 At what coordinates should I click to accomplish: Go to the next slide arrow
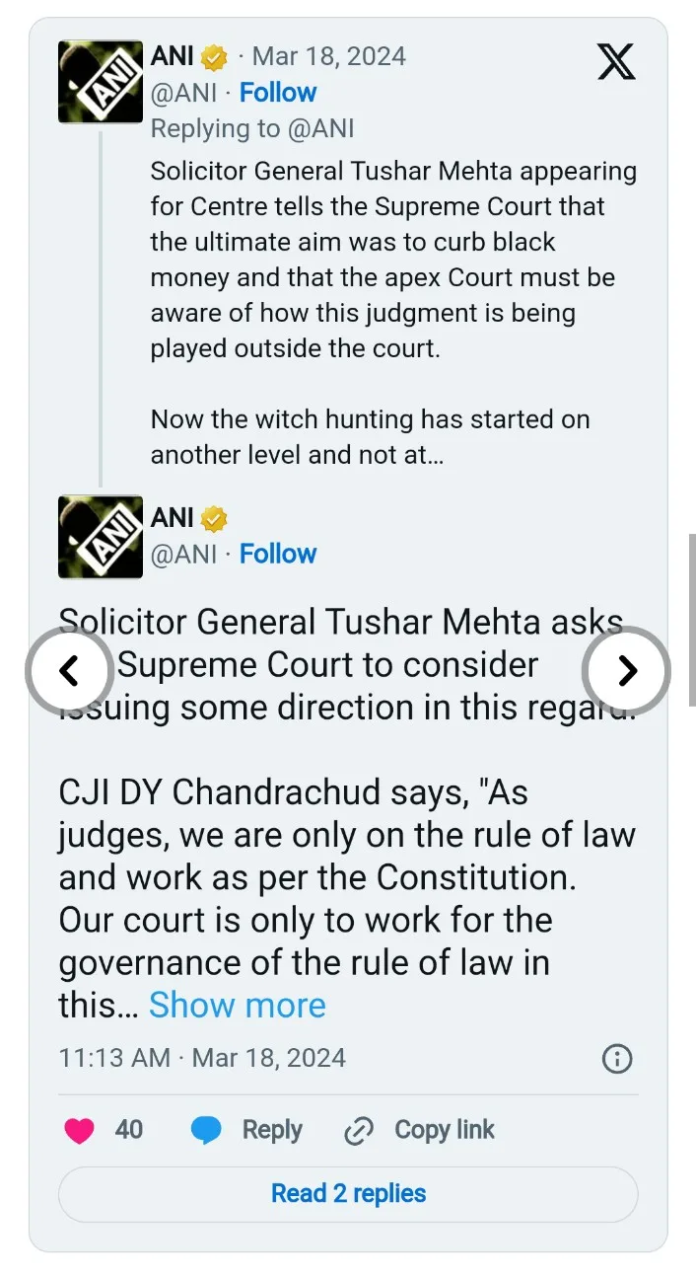627,671
